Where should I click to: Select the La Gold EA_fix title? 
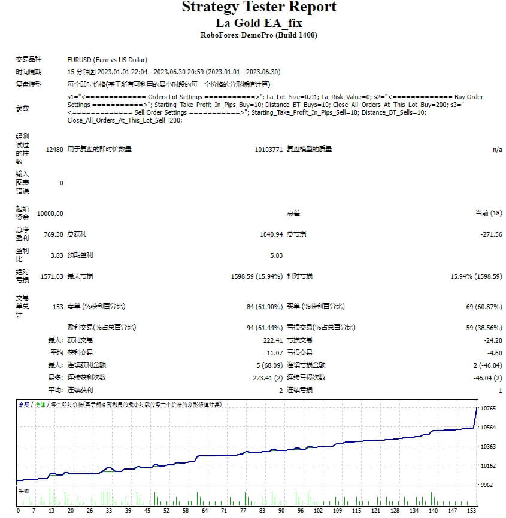tap(253, 23)
